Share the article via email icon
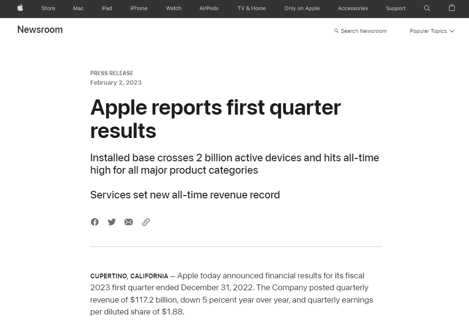Screen dimensions: 469x324 pyautogui.click(x=129, y=222)
